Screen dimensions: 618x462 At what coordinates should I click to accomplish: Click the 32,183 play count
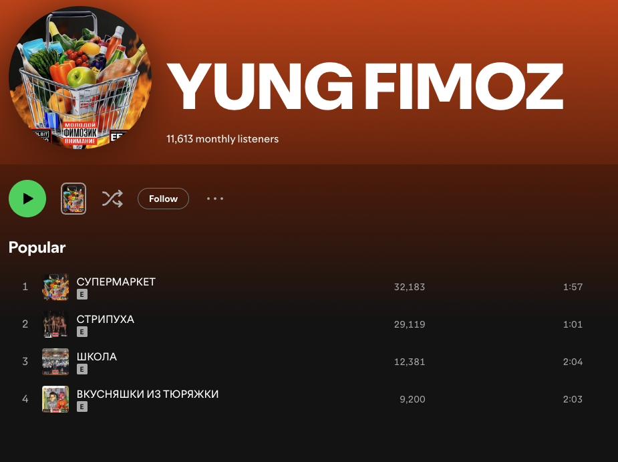point(410,287)
